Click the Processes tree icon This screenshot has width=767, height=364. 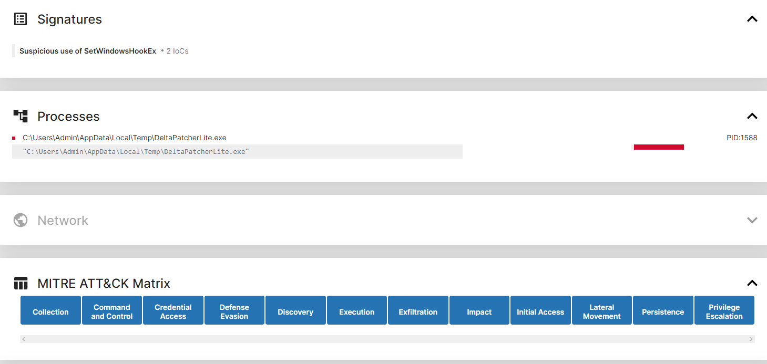click(21, 116)
